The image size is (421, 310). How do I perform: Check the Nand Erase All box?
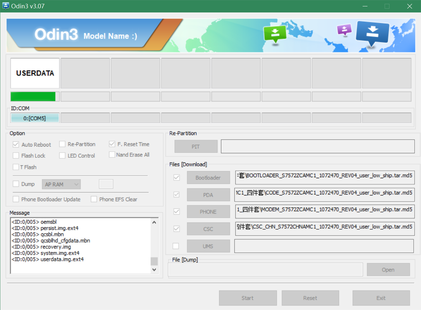point(112,155)
